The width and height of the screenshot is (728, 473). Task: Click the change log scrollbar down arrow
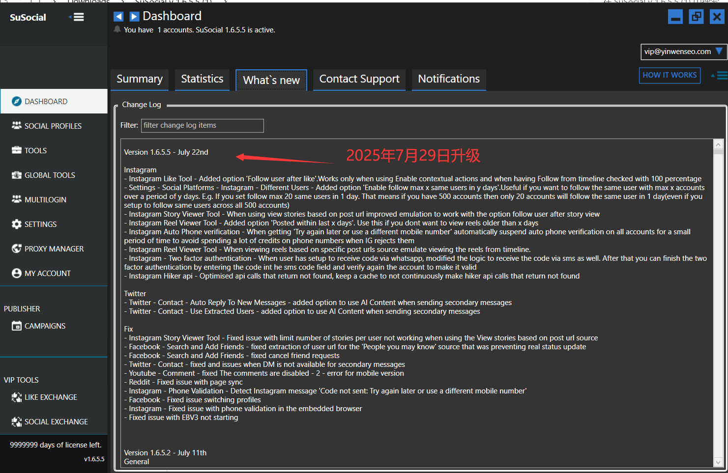718,462
